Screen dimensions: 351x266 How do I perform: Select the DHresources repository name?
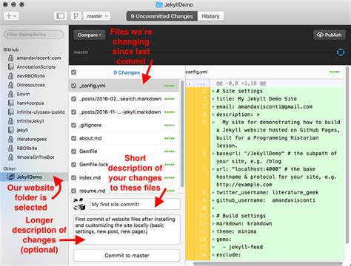coord(31,85)
